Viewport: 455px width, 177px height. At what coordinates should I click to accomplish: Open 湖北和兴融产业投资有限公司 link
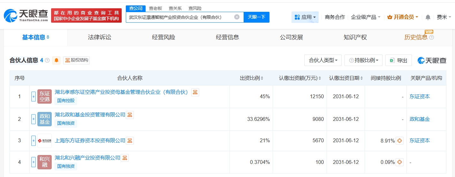pos(87,158)
